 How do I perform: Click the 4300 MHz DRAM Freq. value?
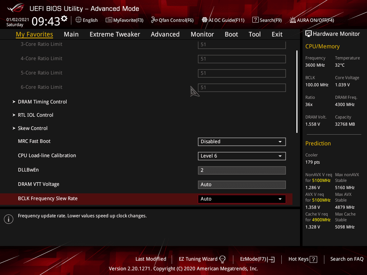[345, 105]
